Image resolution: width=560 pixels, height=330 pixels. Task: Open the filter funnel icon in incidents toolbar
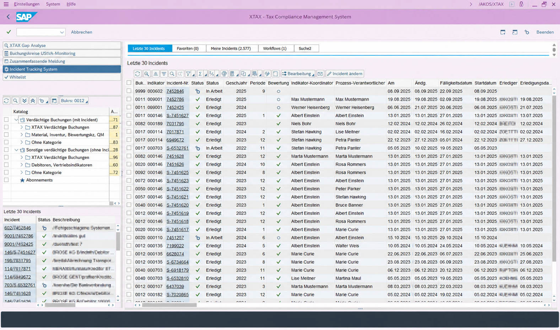188,74
